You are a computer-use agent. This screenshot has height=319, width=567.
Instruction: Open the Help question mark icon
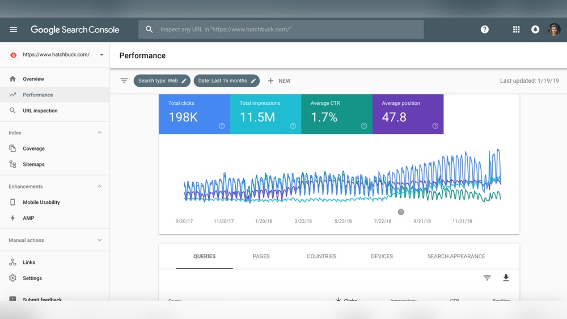(485, 29)
